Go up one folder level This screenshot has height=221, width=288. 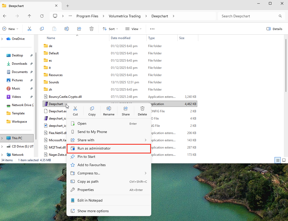click(29, 16)
